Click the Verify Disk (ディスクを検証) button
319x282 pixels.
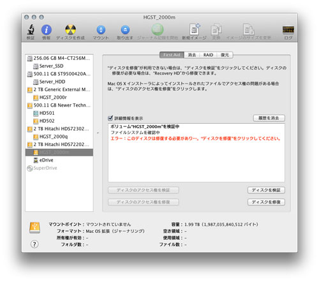[x=266, y=190]
